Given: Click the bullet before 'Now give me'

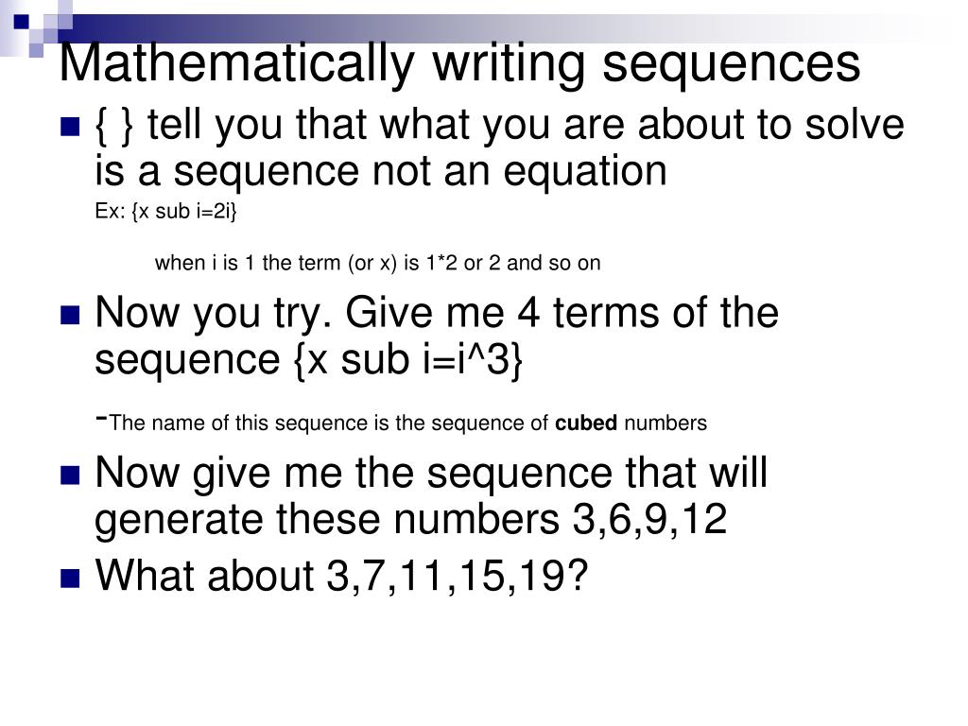Looking at the screenshot, I should (70, 475).
